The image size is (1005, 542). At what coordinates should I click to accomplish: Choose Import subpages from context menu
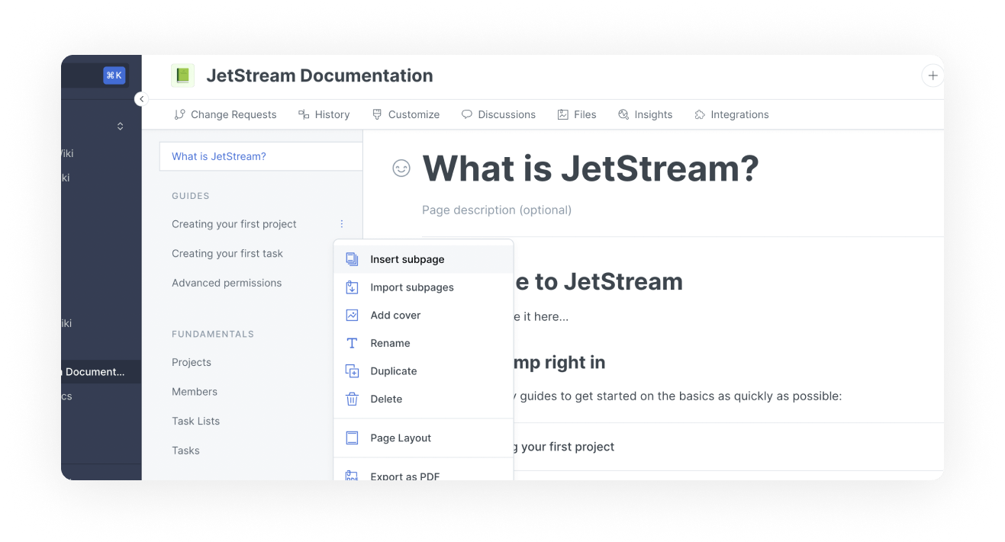click(x=424, y=287)
